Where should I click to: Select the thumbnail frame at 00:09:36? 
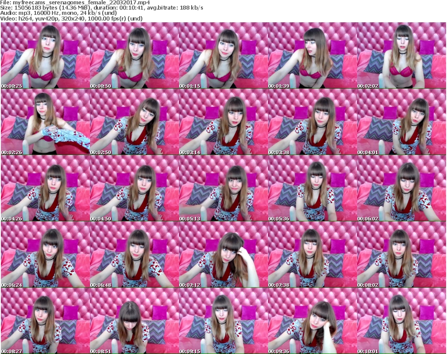[313, 321]
